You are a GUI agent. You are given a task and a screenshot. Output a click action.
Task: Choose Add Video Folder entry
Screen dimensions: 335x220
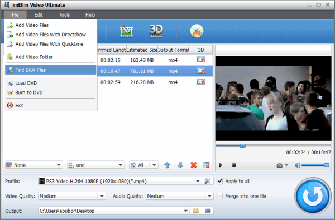pos(51,57)
